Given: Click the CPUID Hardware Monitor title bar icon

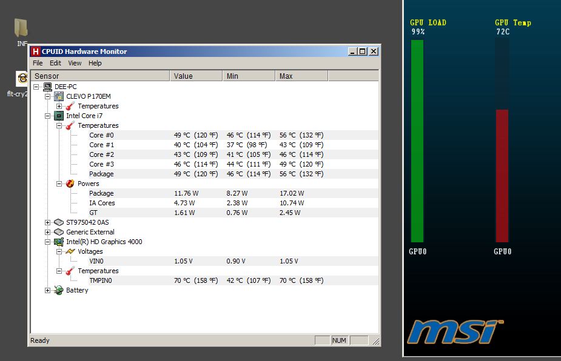Looking at the screenshot, I should [x=35, y=51].
